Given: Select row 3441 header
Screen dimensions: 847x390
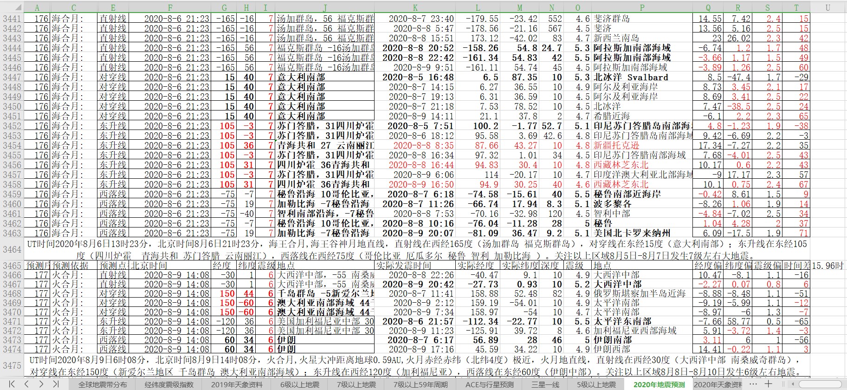Looking at the screenshot, I should pos(12,19).
